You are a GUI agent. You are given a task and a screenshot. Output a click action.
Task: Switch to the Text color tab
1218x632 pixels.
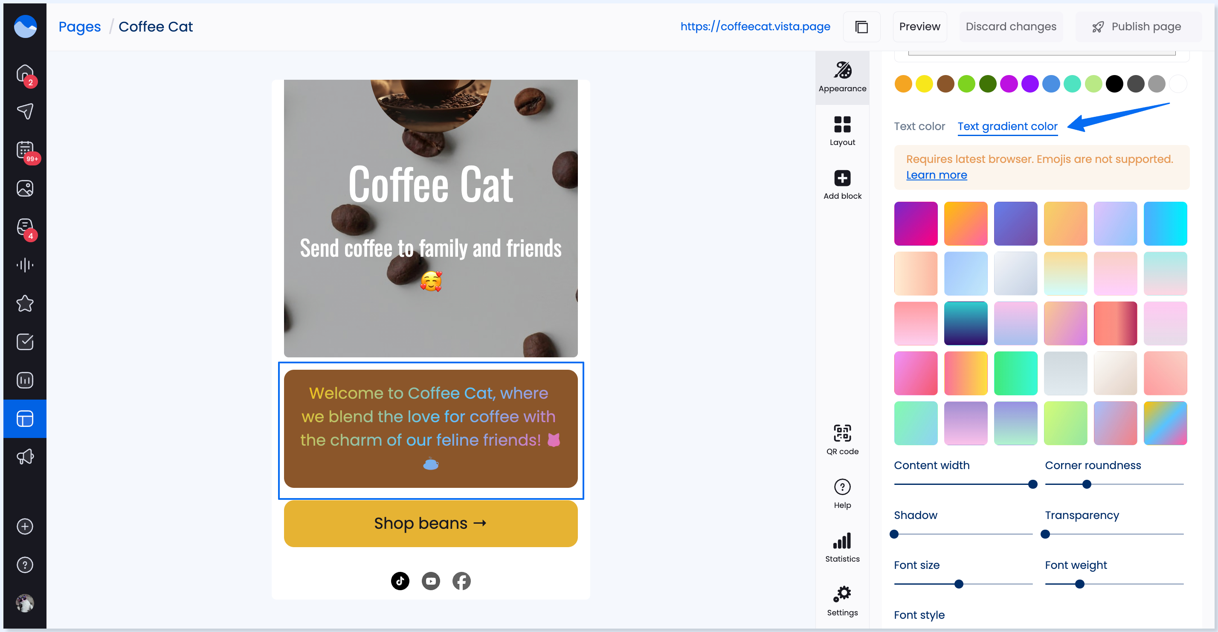919,126
